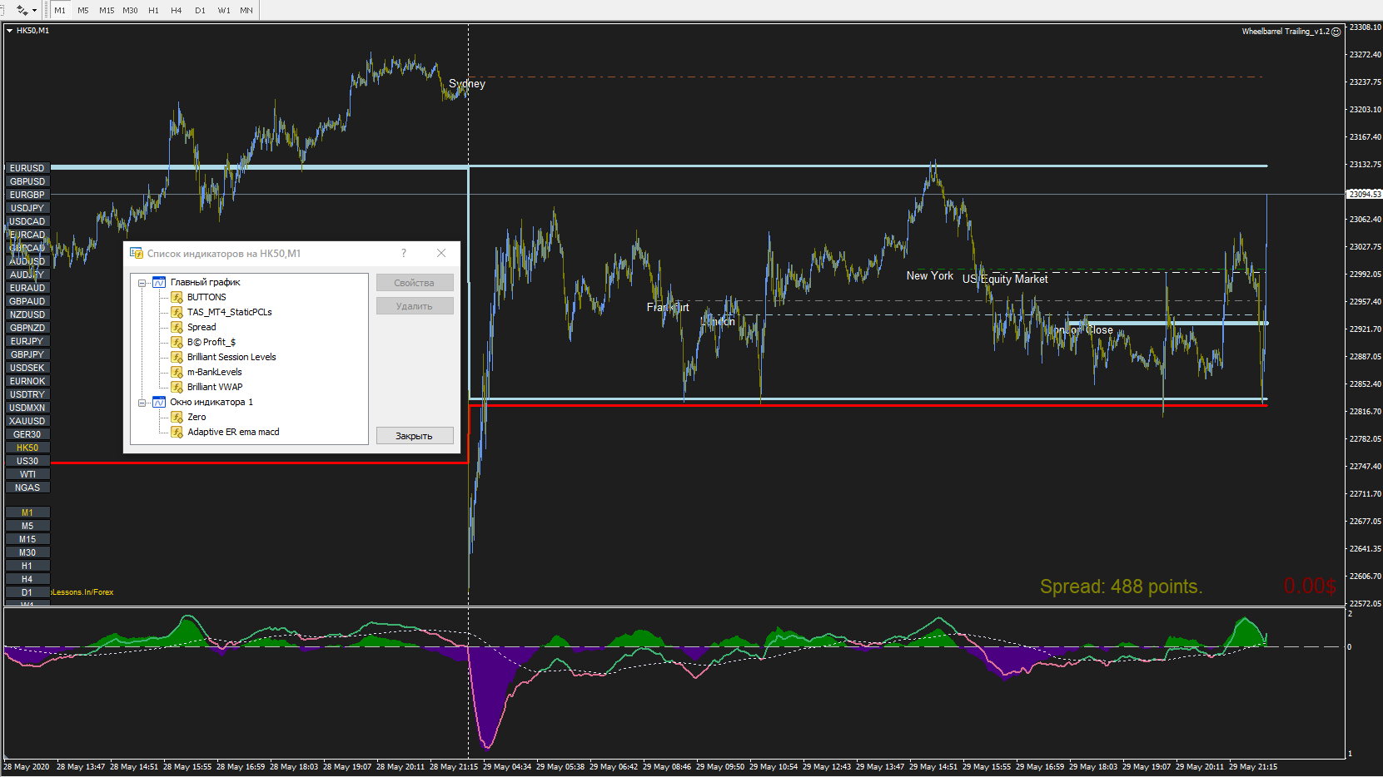The image size is (1383, 777).
Task: Switch chart to WTI via chart-side button
Action: pos(27,474)
